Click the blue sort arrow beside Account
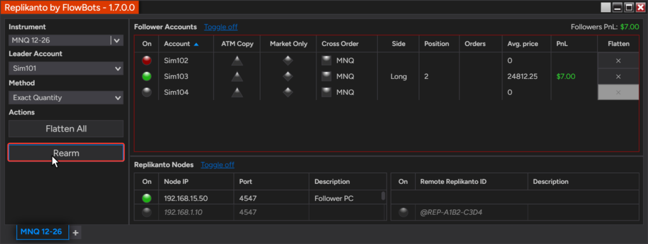The height and width of the screenshot is (244, 648). 196,44
